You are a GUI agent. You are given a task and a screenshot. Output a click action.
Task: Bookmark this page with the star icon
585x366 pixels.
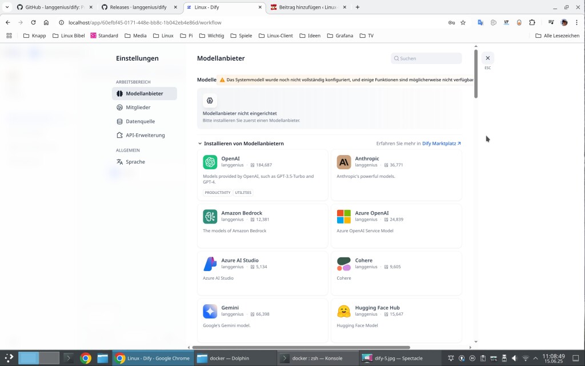click(x=463, y=22)
